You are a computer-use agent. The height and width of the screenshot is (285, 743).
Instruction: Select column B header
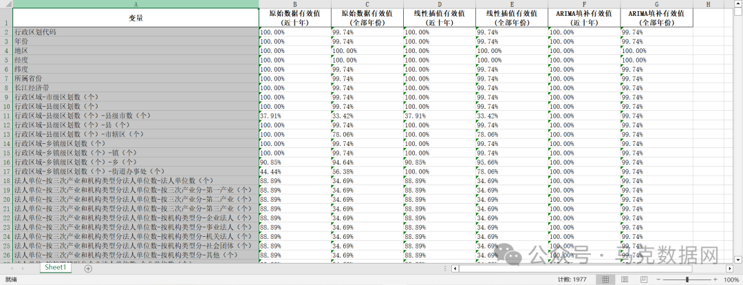[x=295, y=4]
